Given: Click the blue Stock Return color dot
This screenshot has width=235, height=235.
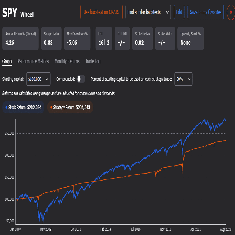Looking at the screenshot, I should 6,107.
